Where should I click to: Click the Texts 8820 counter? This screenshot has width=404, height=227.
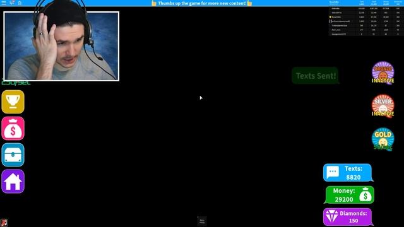pyautogui.click(x=348, y=173)
